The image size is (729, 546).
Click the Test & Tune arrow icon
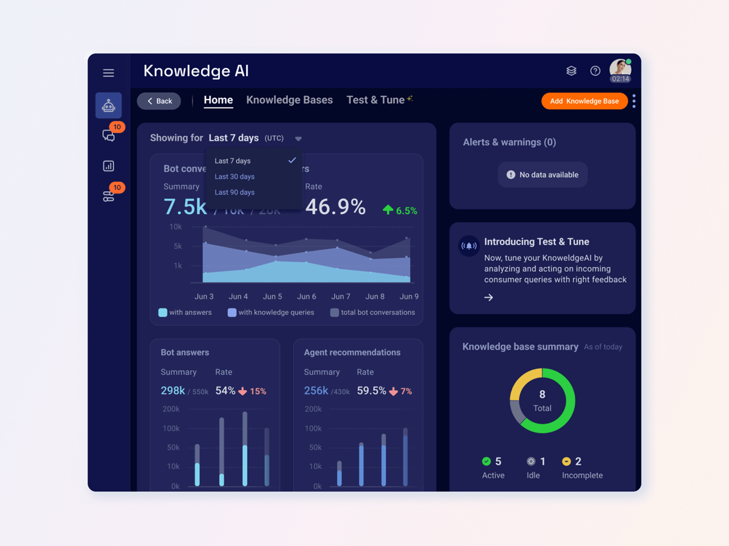(x=488, y=297)
